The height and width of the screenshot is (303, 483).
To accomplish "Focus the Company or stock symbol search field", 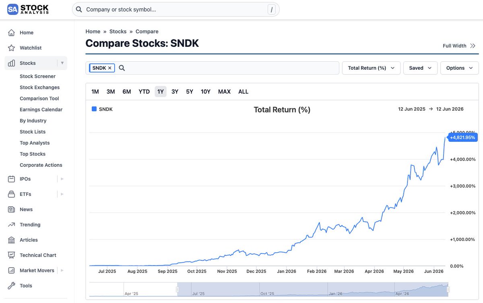I will [x=175, y=9].
